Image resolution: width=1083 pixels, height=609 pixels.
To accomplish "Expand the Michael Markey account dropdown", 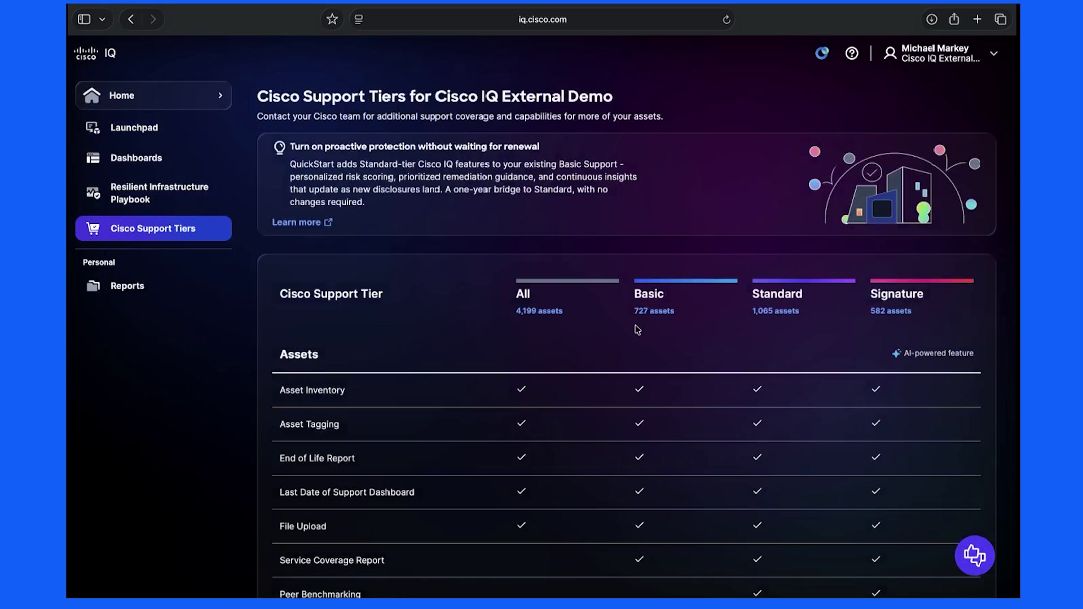I will [x=994, y=54].
